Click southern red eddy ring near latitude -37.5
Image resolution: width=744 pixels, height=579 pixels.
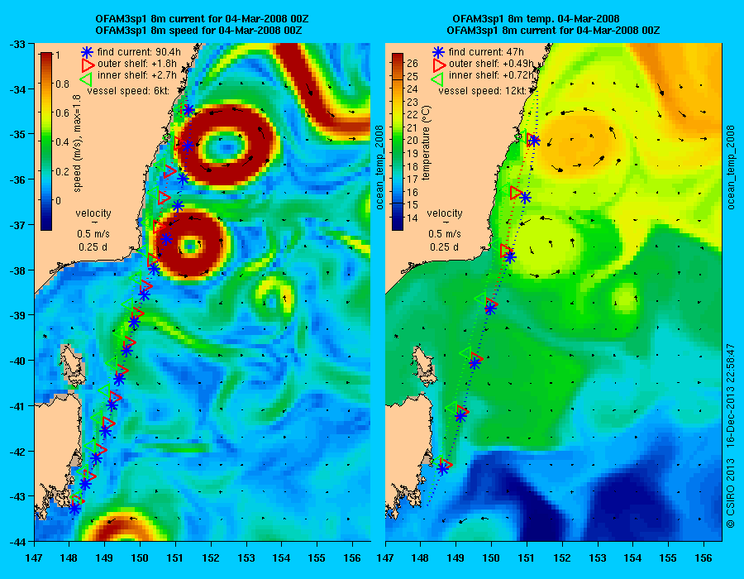[x=191, y=246]
